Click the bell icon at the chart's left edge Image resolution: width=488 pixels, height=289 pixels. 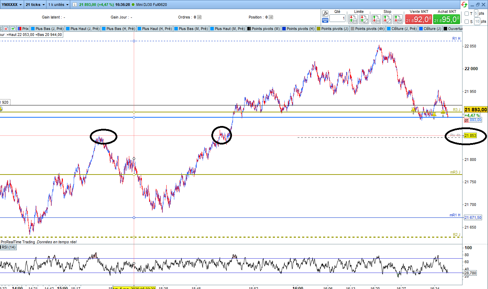click(x=1, y=109)
